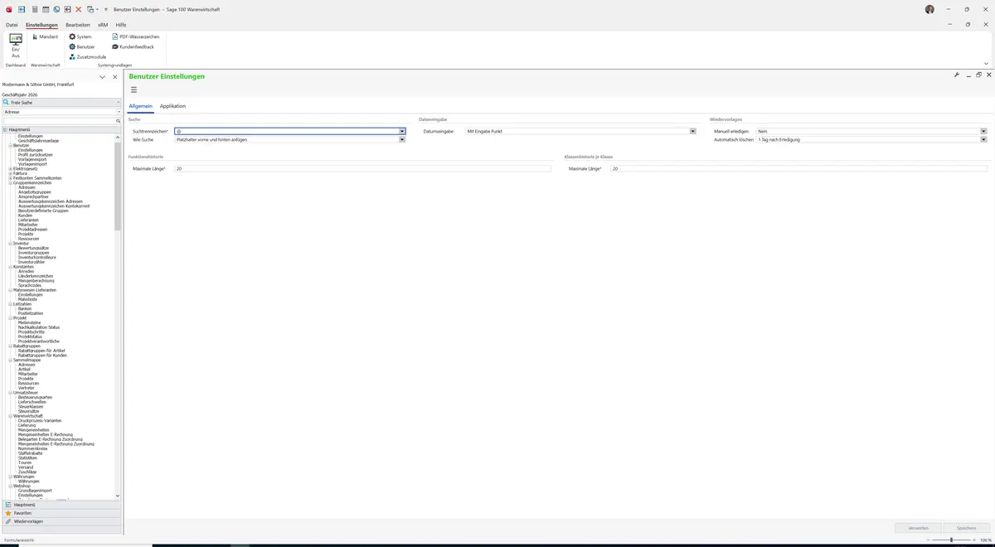
Task: Expand the Faktura tree node
Action: pos(11,173)
